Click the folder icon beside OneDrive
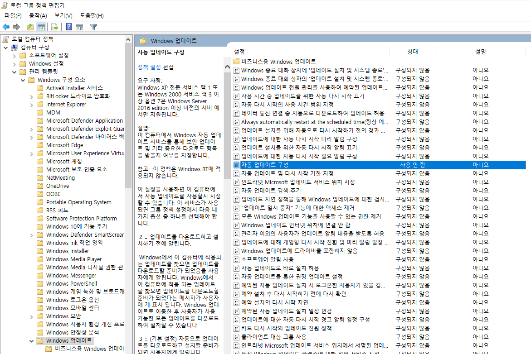531x354 pixels. coord(40,186)
